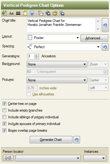
Task: Check Include siblings of primary individual
Action: [4, 117]
